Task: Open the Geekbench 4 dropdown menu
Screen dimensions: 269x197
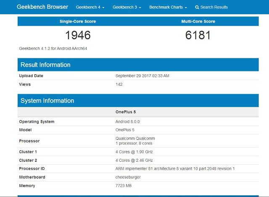Action: point(90,7)
